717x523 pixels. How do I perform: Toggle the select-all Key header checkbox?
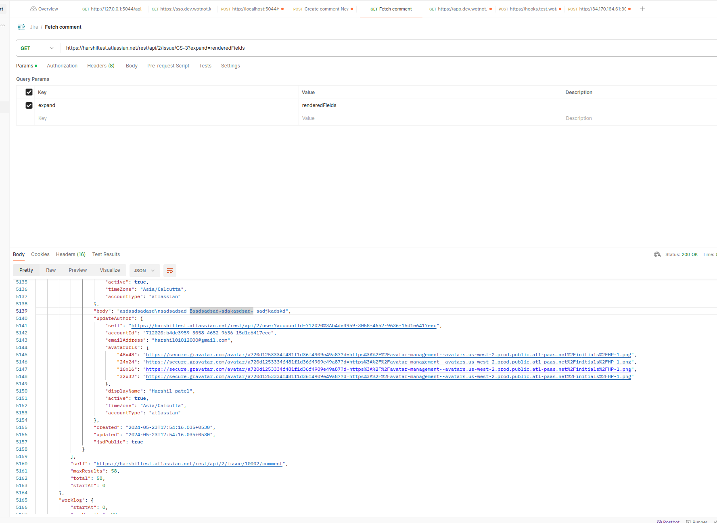[29, 92]
